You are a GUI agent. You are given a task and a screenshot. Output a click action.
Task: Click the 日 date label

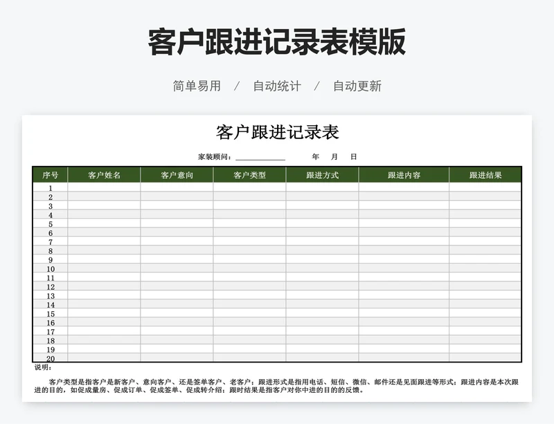[x=353, y=156]
